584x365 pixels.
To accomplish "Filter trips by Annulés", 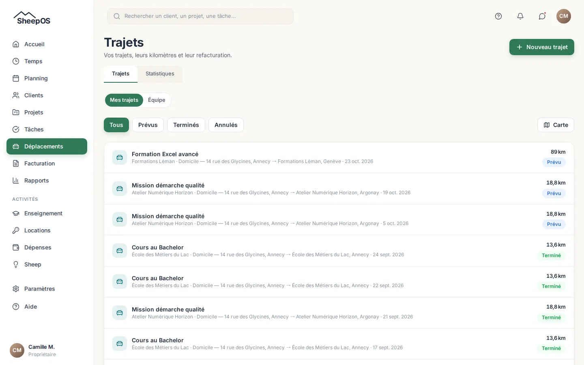I will 226,125.
